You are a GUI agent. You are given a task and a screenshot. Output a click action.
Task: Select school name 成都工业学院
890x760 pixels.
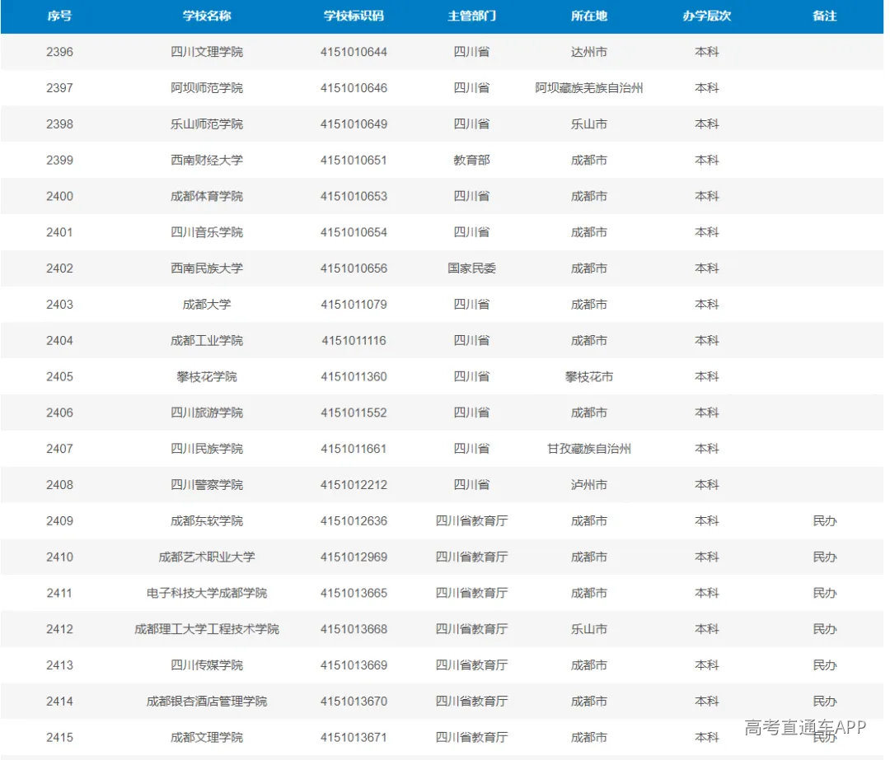pos(207,340)
